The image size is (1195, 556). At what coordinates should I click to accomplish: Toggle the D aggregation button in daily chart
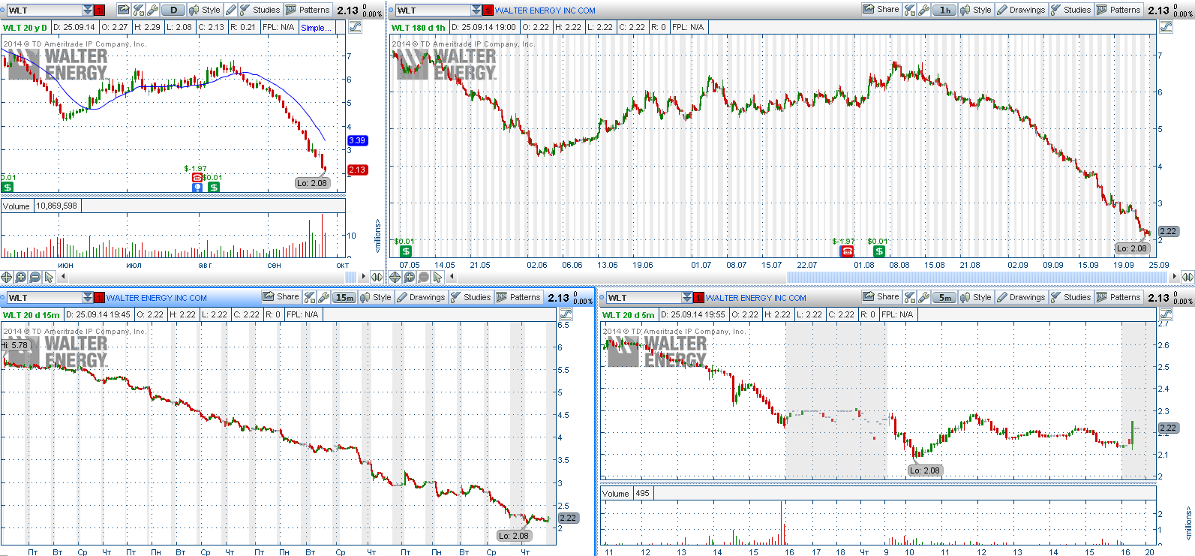tap(173, 10)
